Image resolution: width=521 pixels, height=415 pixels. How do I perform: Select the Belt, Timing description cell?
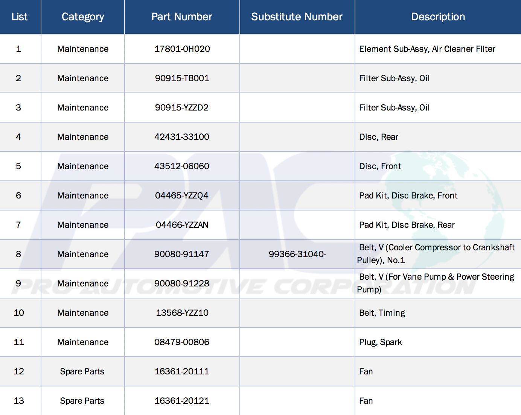click(x=382, y=313)
